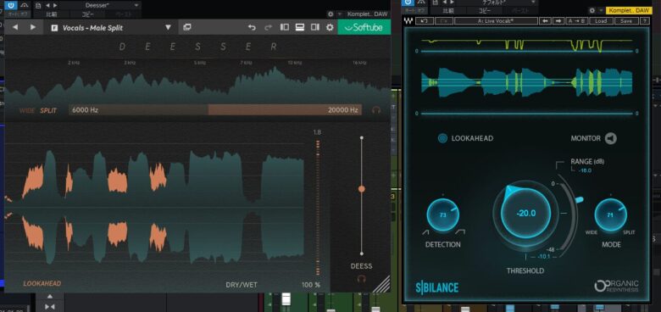Toggle the MONITOR speaker button

(x=610, y=138)
